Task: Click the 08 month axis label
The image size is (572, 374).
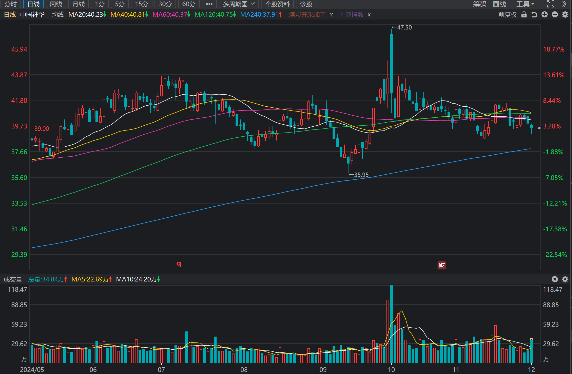Action: pyautogui.click(x=244, y=370)
